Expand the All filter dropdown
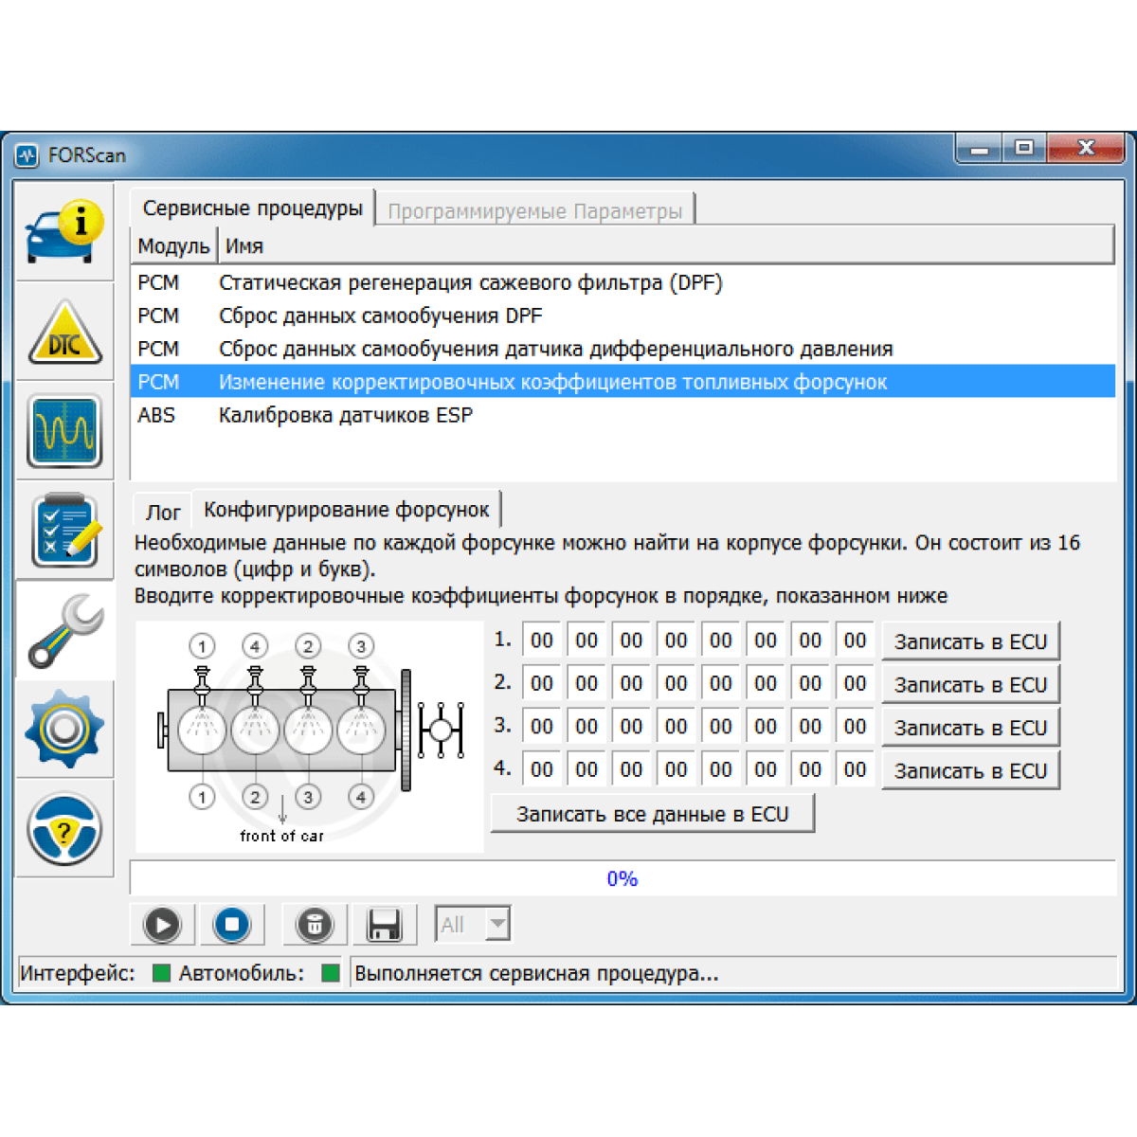The height and width of the screenshot is (1137, 1137). 497,924
